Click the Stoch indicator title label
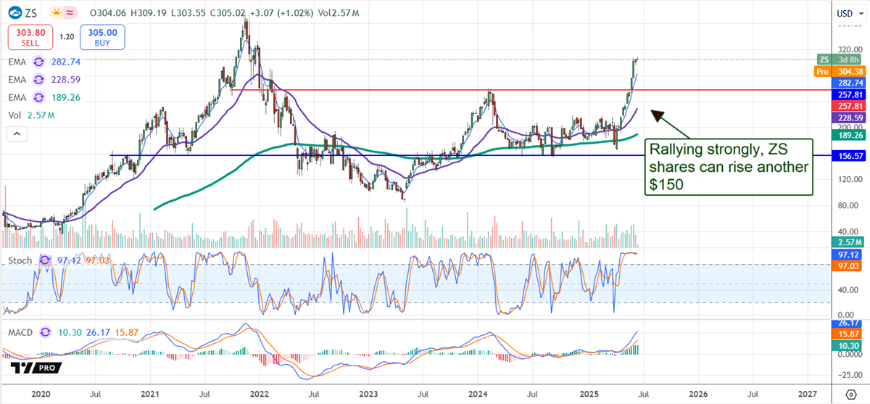This screenshot has height=404, width=870. coord(20,260)
